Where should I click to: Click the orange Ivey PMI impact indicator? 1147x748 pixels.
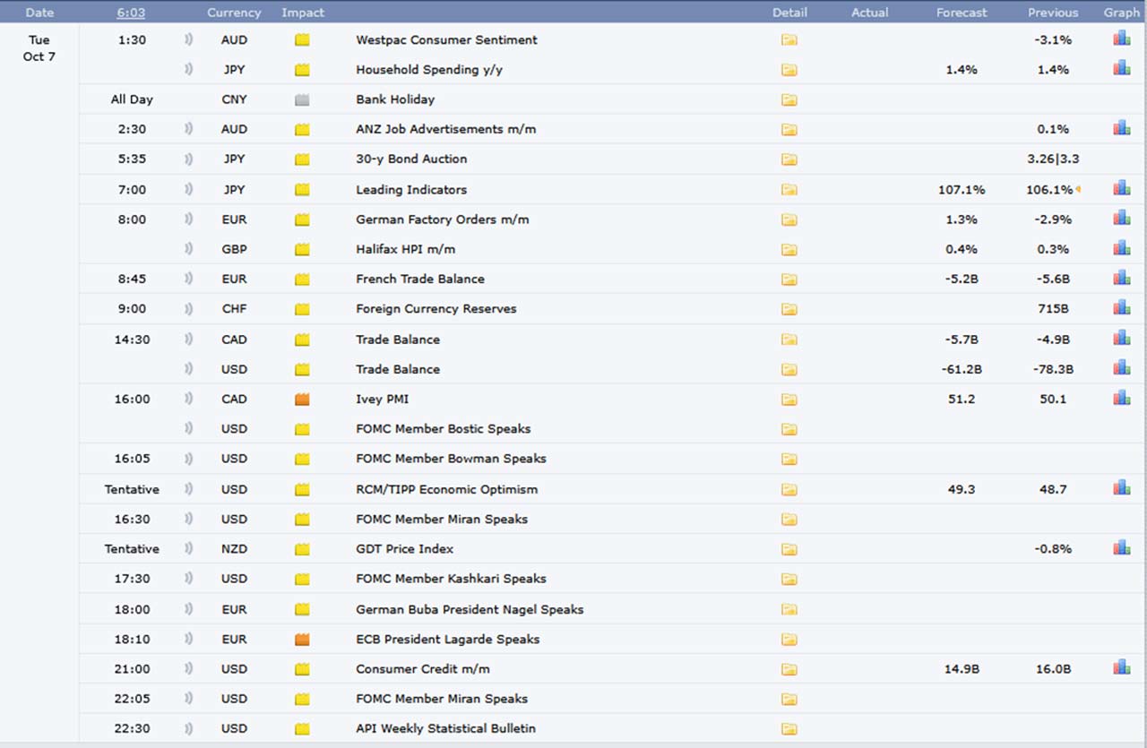click(x=302, y=400)
